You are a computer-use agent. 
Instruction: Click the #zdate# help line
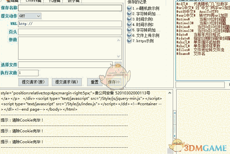203,38
